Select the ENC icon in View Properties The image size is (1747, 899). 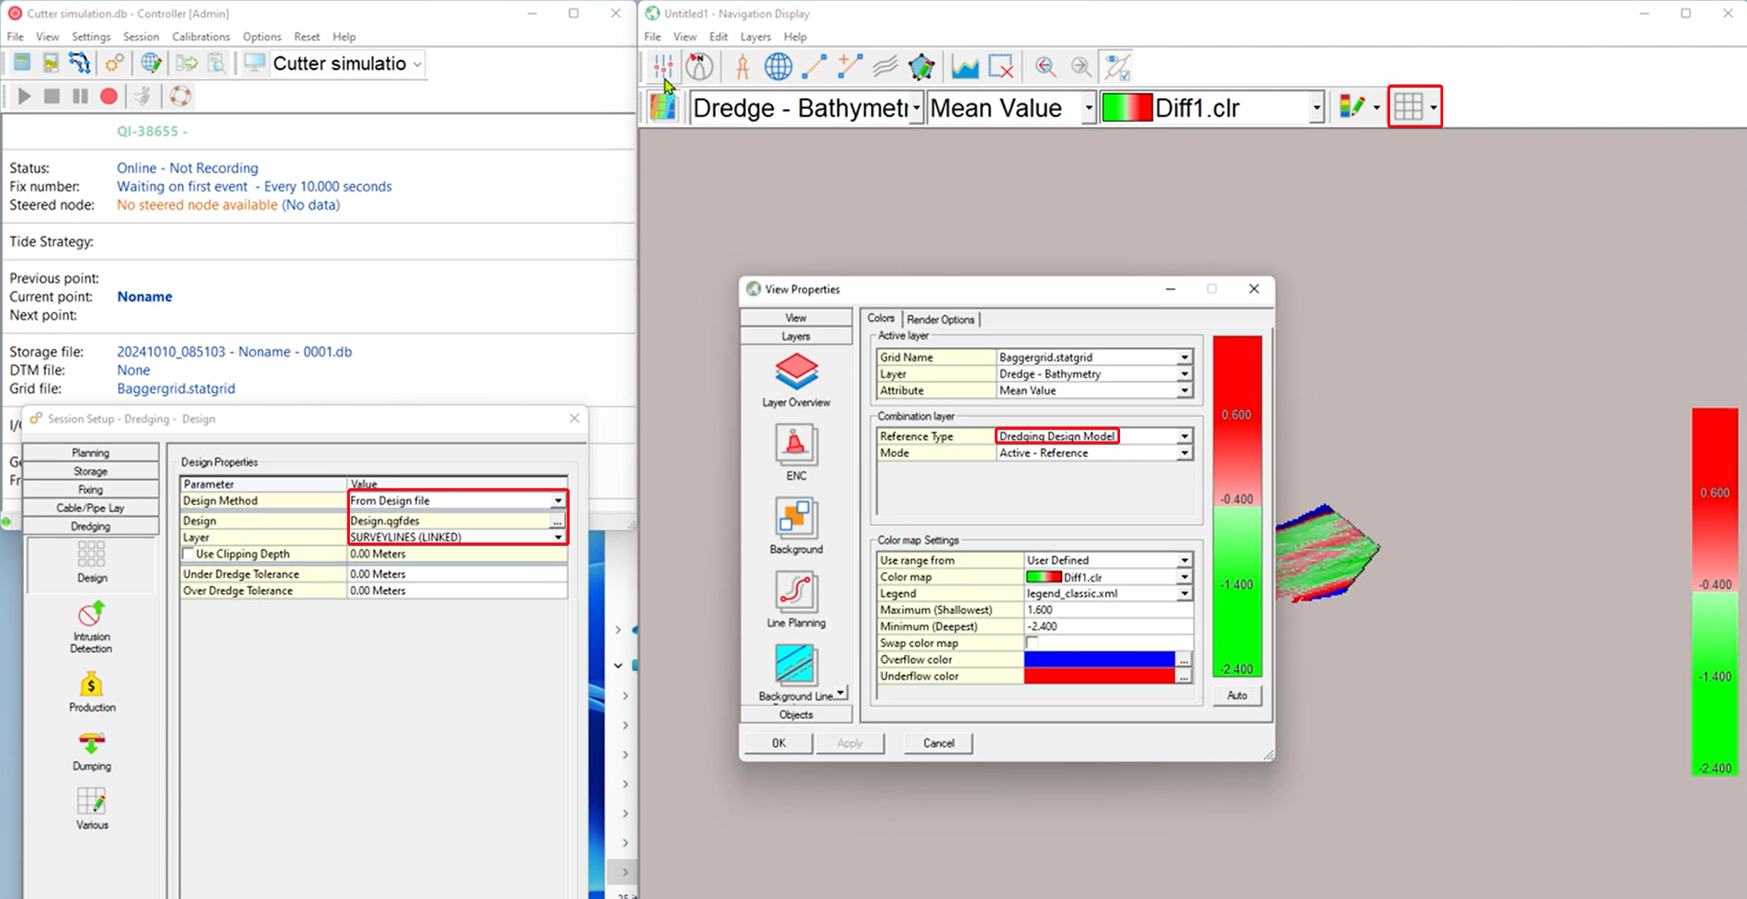tap(796, 445)
